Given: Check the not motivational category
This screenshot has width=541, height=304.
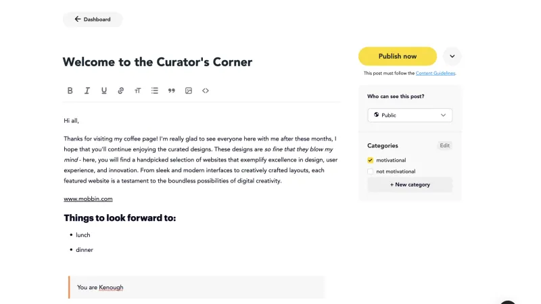Looking at the screenshot, I should (x=370, y=172).
